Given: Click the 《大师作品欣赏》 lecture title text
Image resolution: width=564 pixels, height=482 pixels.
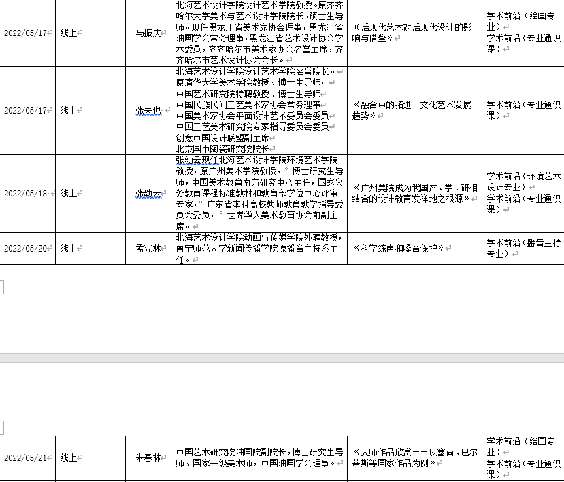Looking at the screenshot, I should click(x=412, y=458).
